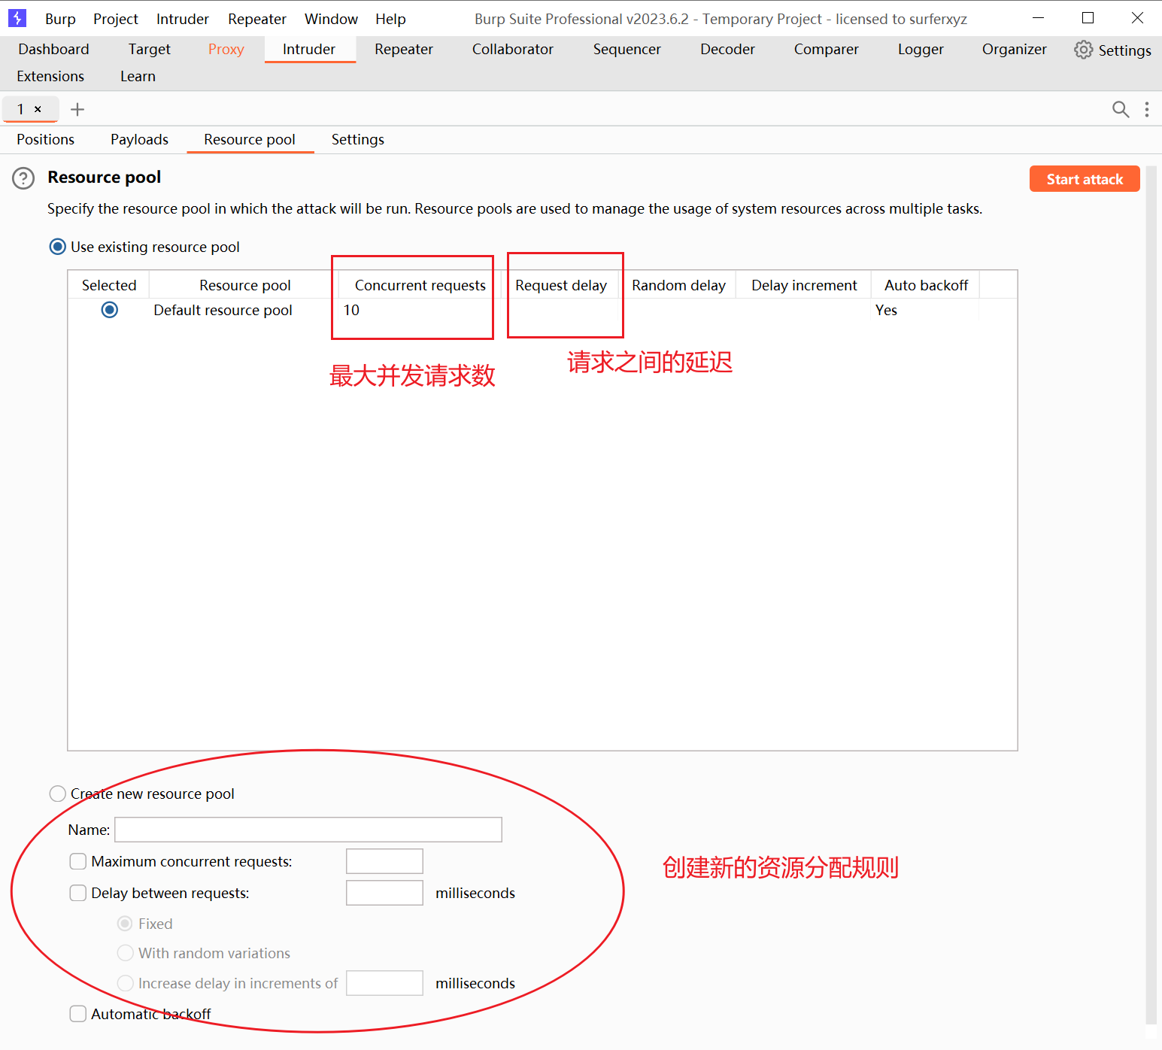Click the Resource pool help question mark icon
This screenshot has height=1050, width=1162.
(x=23, y=178)
